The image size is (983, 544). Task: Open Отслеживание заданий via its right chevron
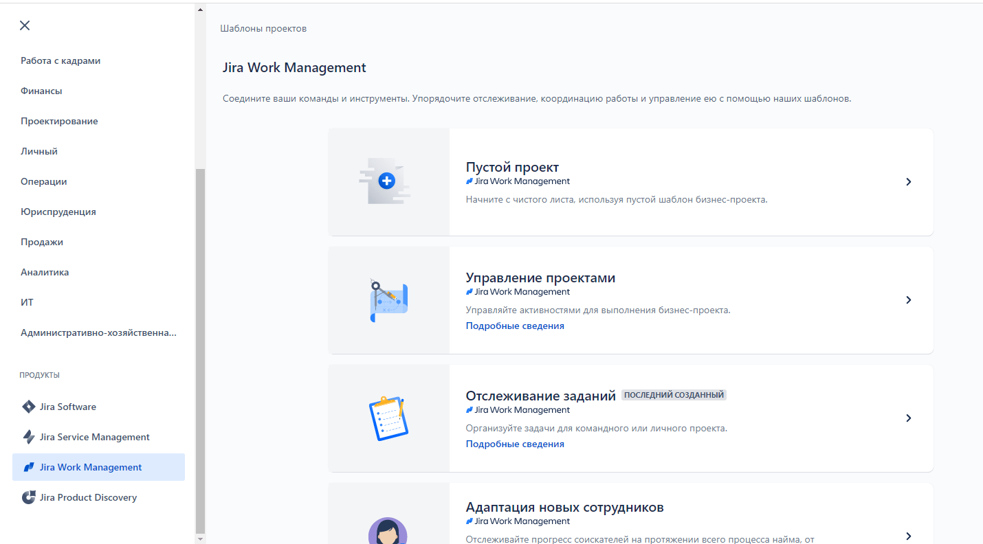click(x=908, y=418)
